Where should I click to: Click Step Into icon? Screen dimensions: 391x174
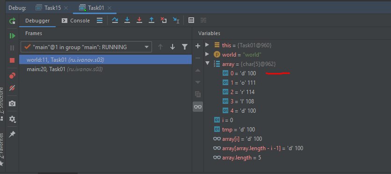point(127,21)
